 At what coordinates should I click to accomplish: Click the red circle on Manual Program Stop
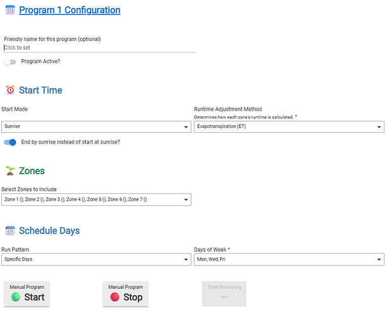pyautogui.click(x=115, y=297)
